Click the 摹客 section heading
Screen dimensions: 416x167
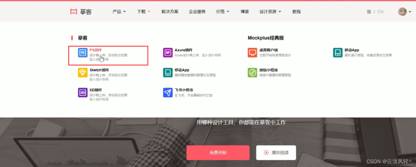tap(83, 38)
